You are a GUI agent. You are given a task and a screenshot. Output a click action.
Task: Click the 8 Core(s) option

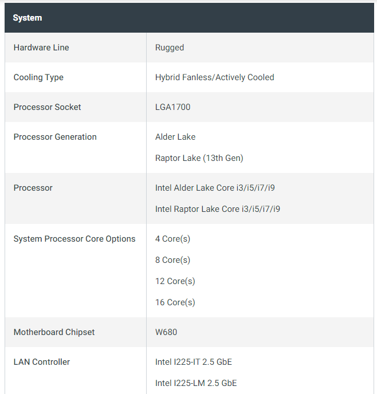(172, 260)
